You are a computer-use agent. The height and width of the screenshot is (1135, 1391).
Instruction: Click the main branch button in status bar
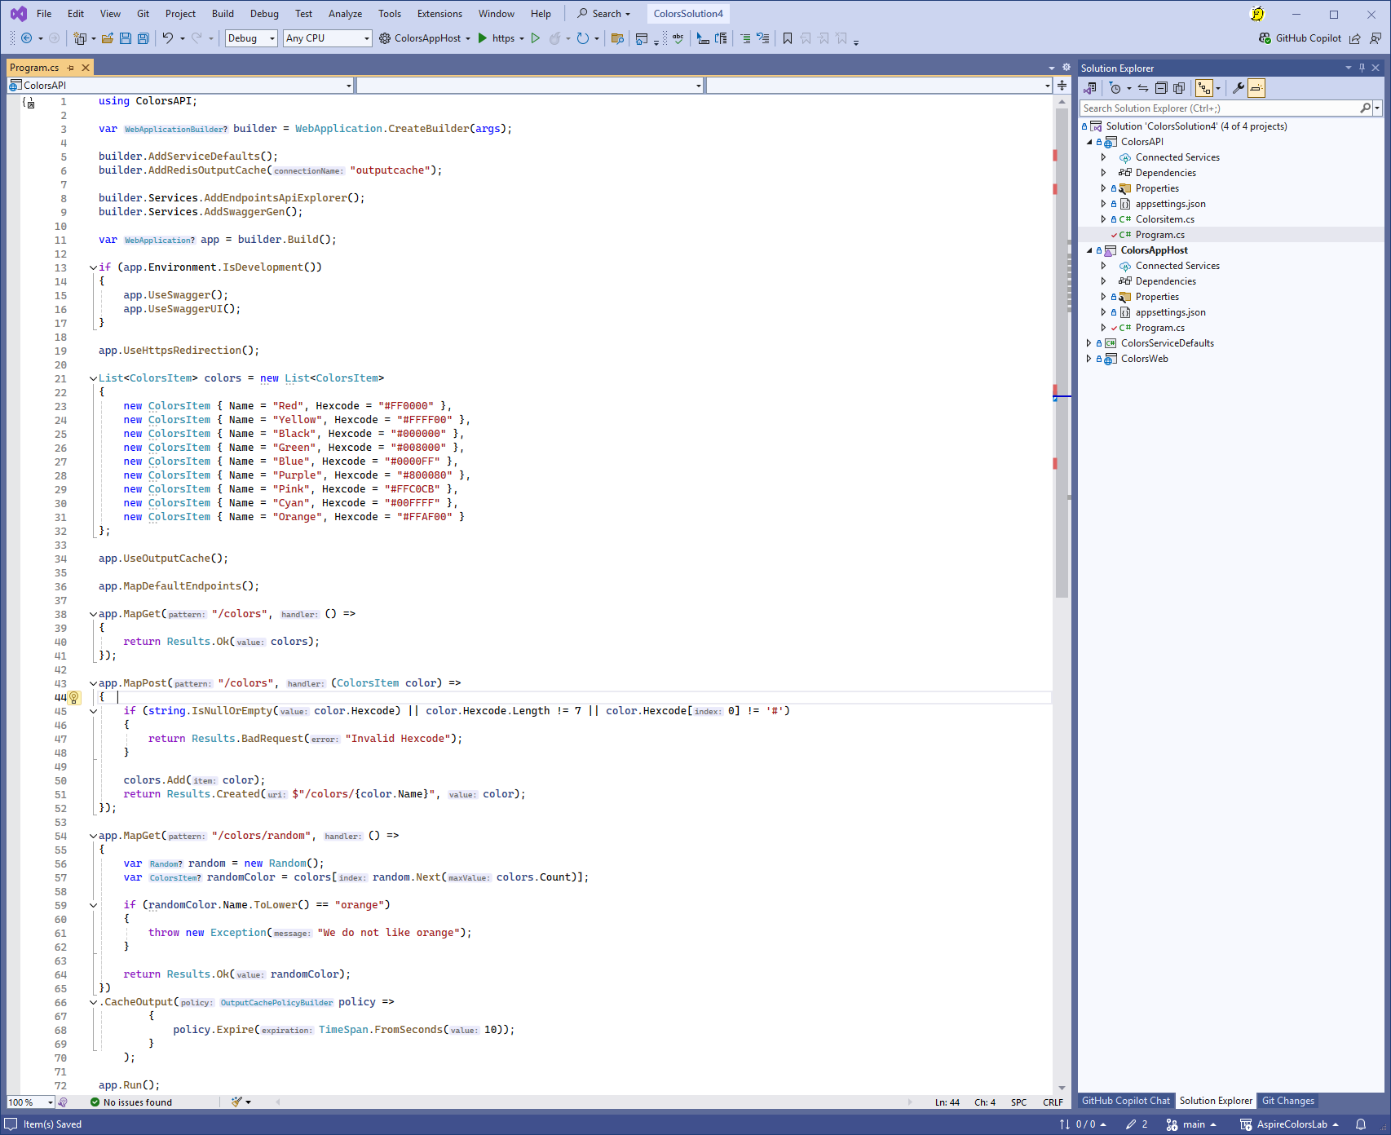tap(1193, 1124)
